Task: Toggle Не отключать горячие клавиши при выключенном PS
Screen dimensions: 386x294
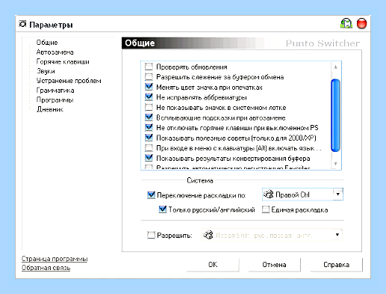Action: pos(149,127)
